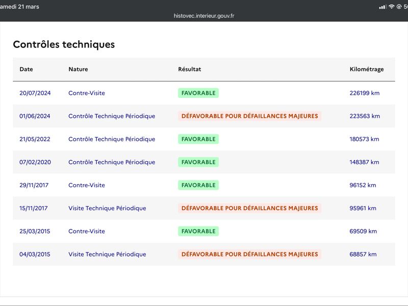
Task: Click the Résultat column header
Action: click(189, 69)
